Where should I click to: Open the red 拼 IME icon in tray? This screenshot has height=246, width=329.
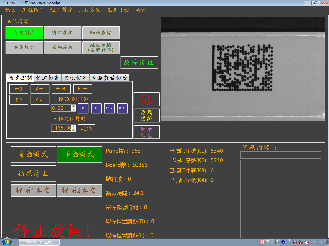coord(262,242)
